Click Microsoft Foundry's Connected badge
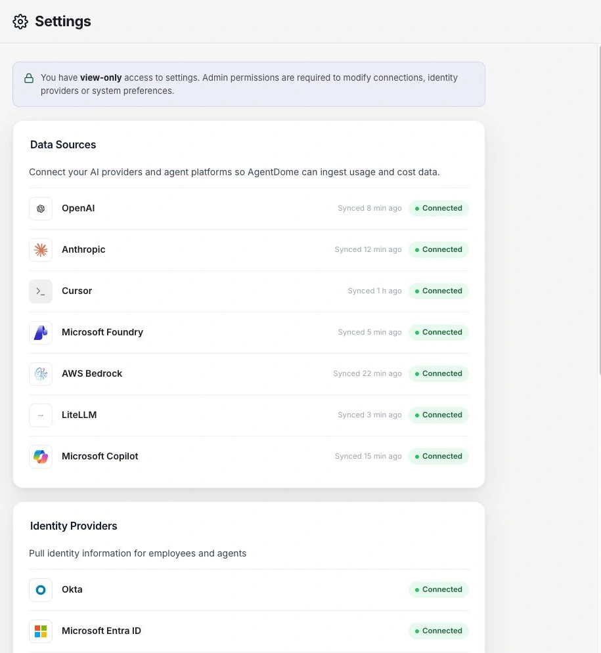 click(x=439, y=332)
